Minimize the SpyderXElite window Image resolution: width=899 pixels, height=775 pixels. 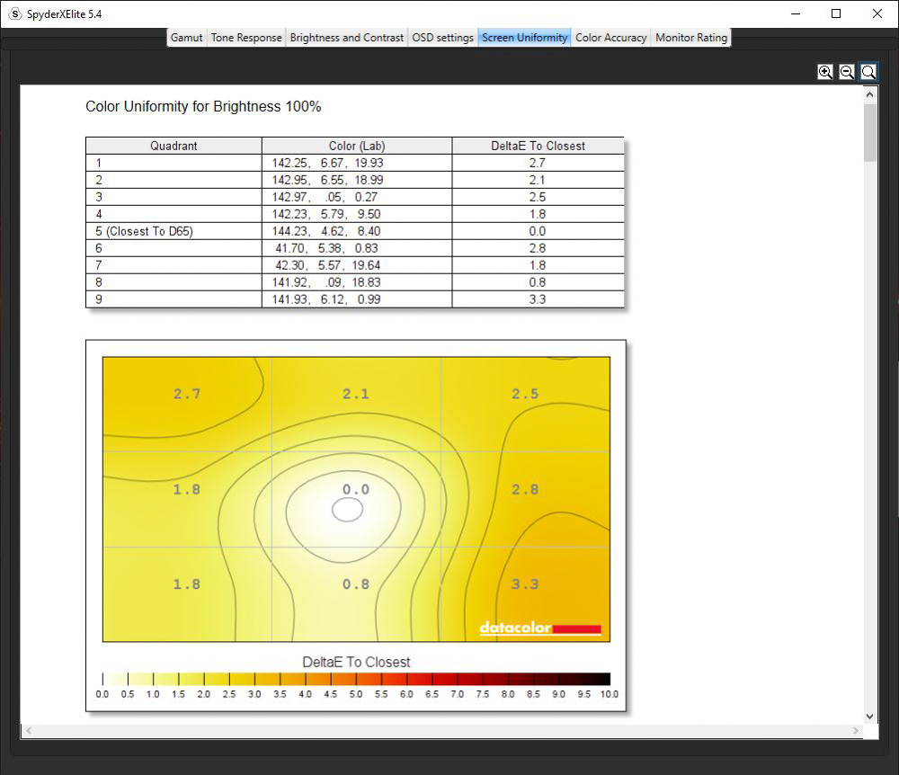pos(796,13)
